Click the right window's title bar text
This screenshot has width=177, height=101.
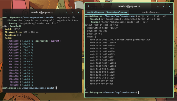coord(129,6)
